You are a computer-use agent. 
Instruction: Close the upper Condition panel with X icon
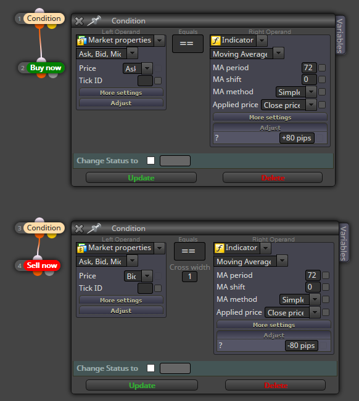point(79,21)
